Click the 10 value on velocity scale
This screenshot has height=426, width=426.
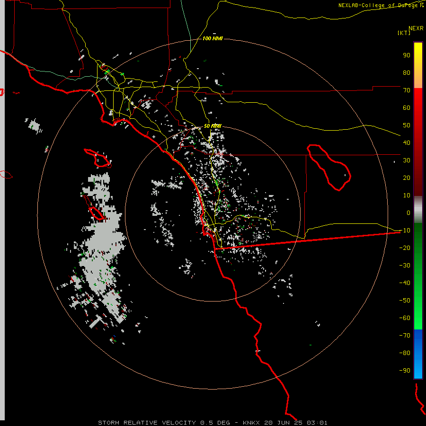pos(407,195)
